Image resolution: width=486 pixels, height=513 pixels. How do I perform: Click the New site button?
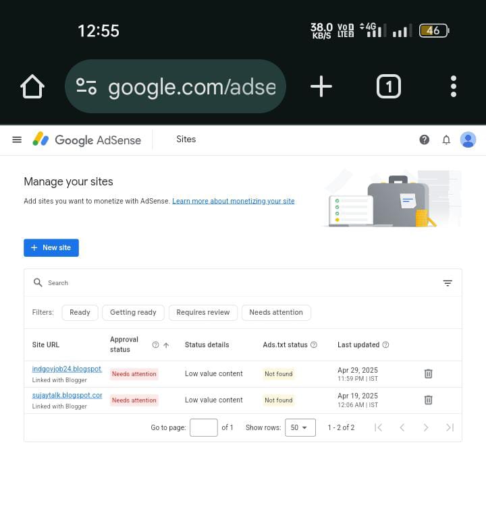(51, 247)
